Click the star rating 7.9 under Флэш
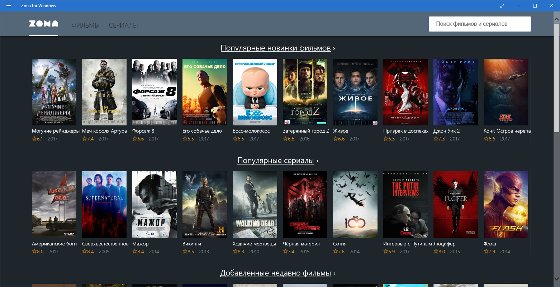This screenshot has height=287, width=560. tap(489, 252)
